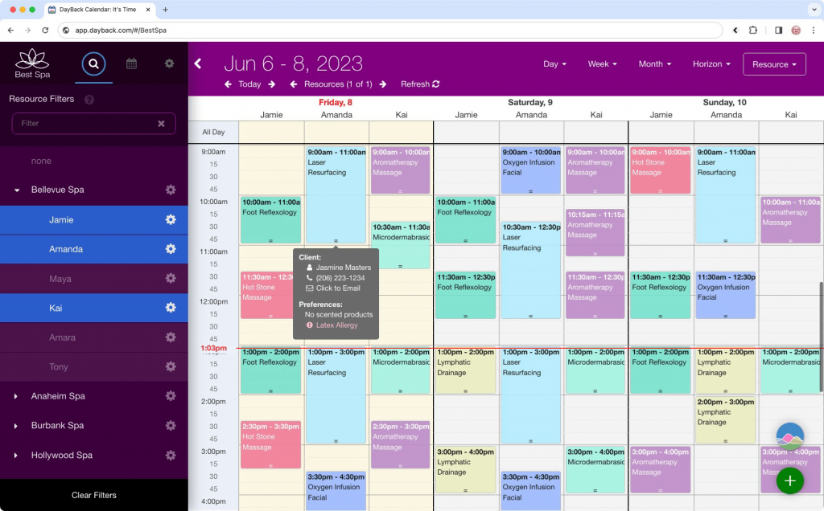Open the support chat bubble
Image resolution: width=824 pixels, height=511 pixels.
pyautogui.click(x=789, y=435)
